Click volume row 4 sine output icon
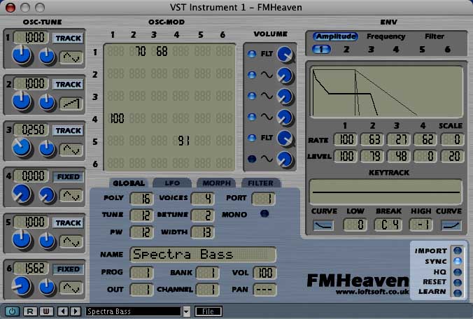This screenshot has height=319, width=473. [x=267, y=117]
